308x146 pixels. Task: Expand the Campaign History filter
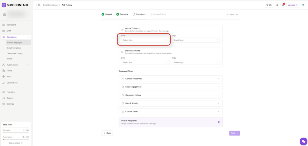171,95
